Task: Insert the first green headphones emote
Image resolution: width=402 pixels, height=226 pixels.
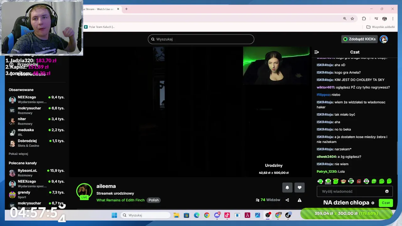Action: 320,181
